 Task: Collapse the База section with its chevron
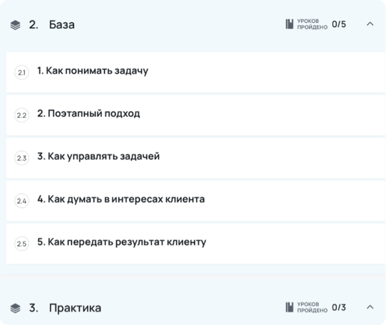click(370, 24)
